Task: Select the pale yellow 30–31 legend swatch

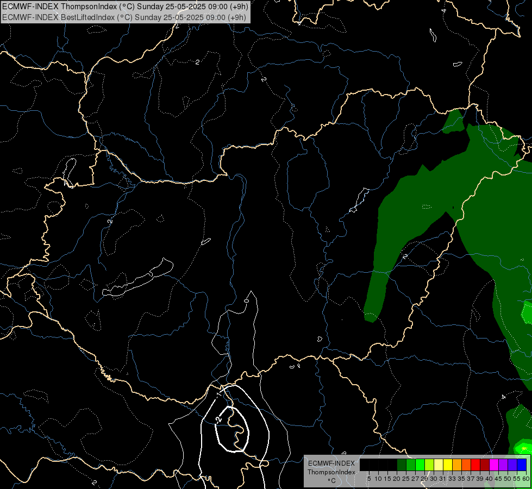Action: pos(439,465)
